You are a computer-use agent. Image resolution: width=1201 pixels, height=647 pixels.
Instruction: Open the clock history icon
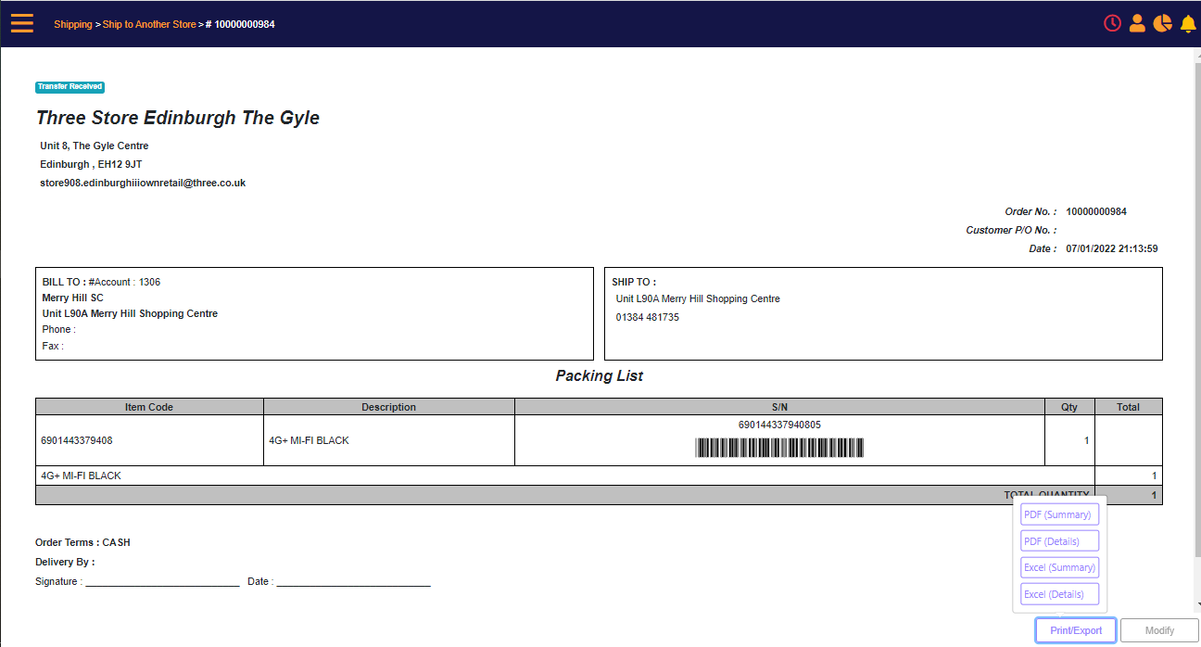1113,23
